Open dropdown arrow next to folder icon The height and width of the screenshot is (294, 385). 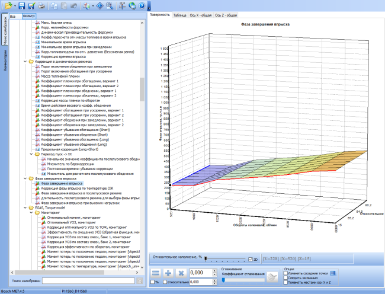click(15, 6)
